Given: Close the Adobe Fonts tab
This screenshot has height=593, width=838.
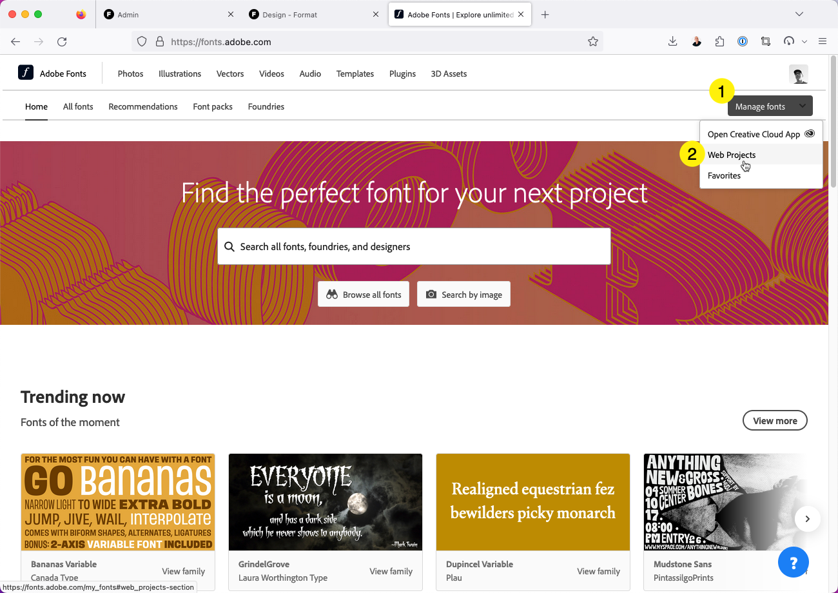Looking at the screenshot, I should point(521,14).
